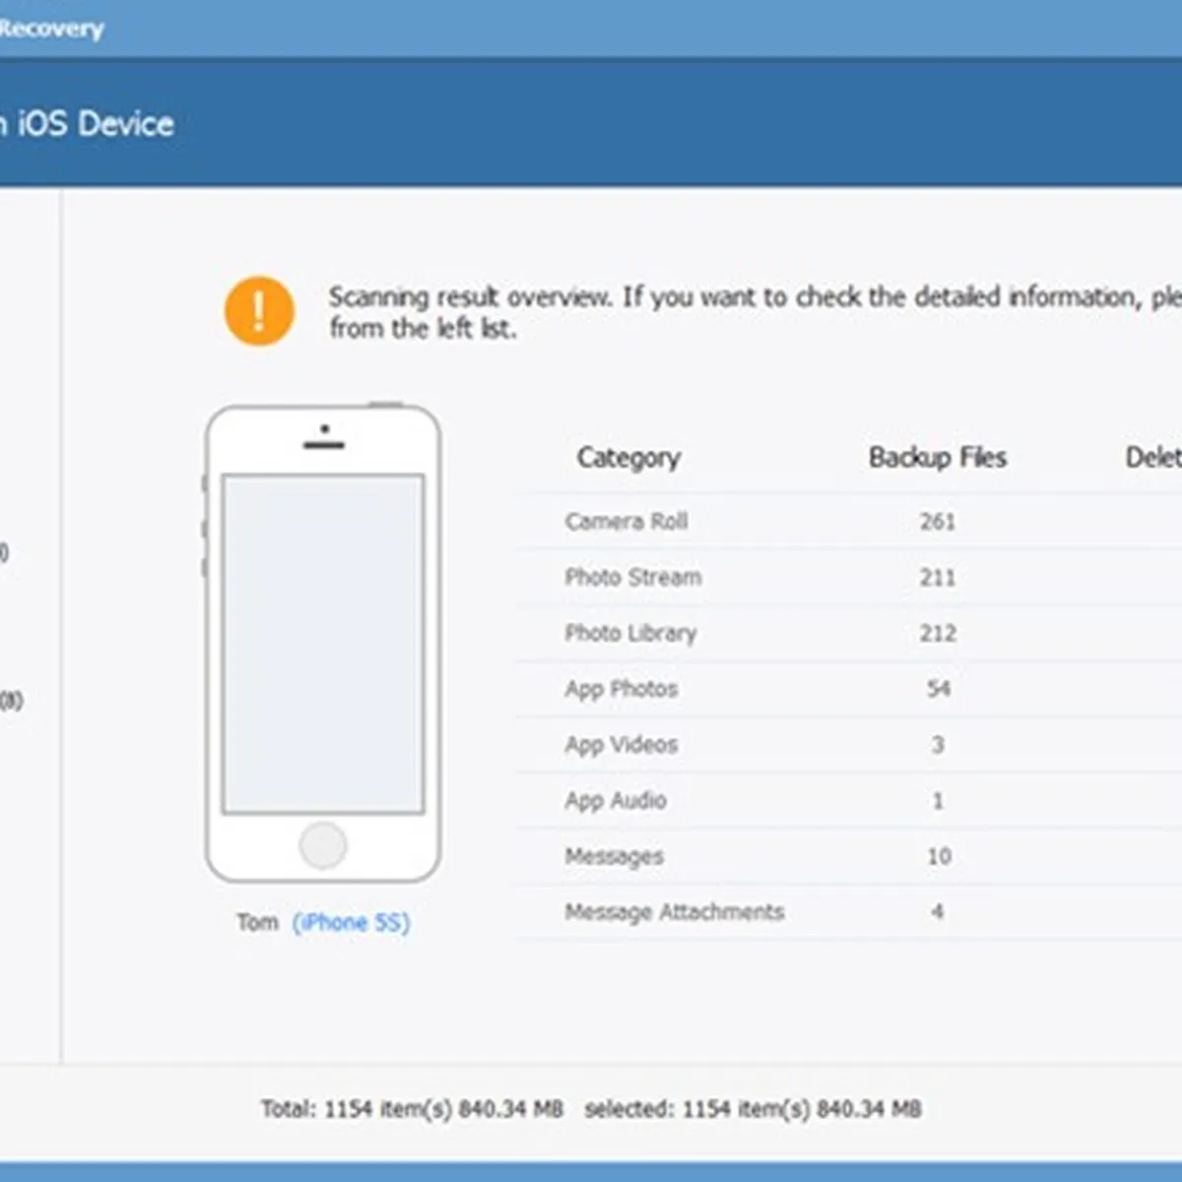Click the iPhone device illustration
This screenshot has height=1182, width=1182.
(x=323, y=643)
